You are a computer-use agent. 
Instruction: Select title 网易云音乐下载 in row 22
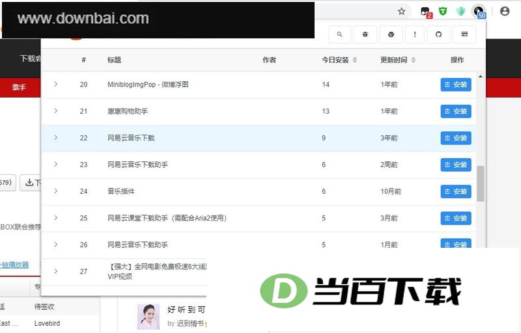[x=131, y=138]
